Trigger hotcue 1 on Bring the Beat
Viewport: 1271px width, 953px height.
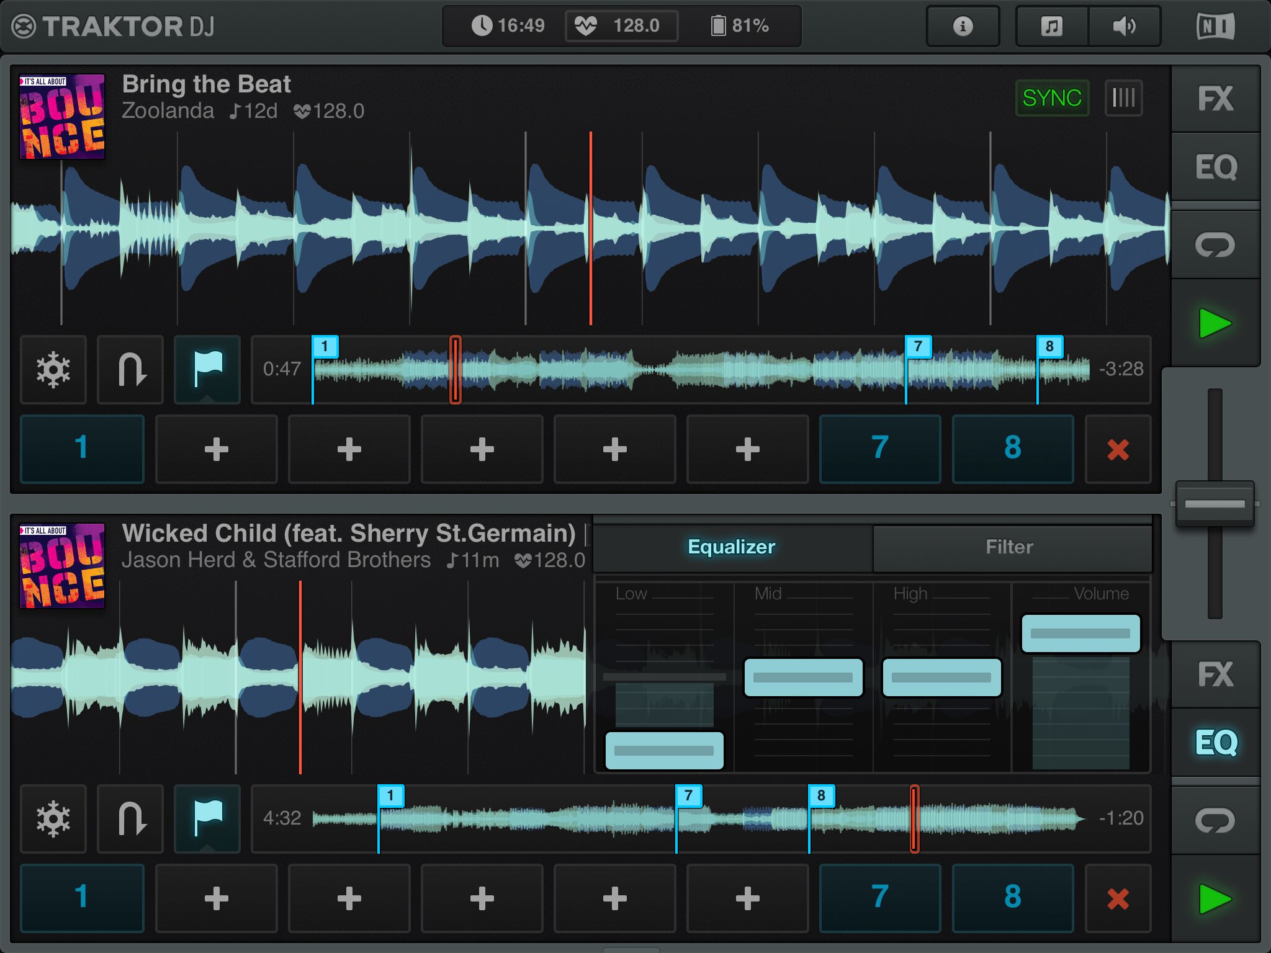(82, 449)
